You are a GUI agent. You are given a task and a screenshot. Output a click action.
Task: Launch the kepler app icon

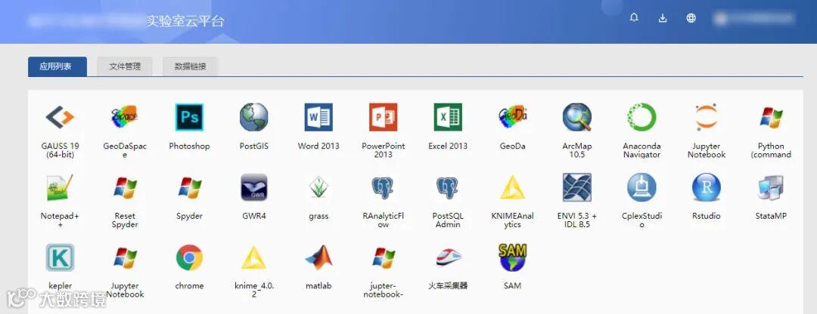click(60, 257)
